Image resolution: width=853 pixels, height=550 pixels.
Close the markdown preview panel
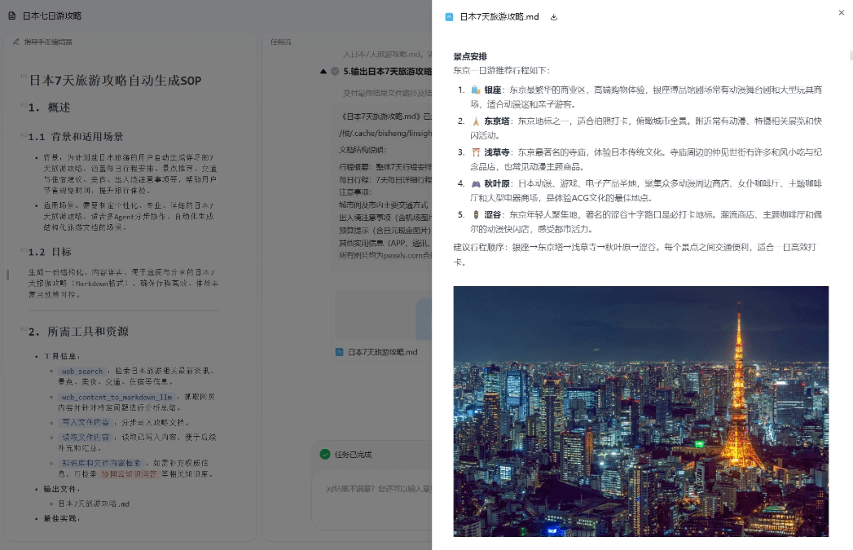pos(842,12)
